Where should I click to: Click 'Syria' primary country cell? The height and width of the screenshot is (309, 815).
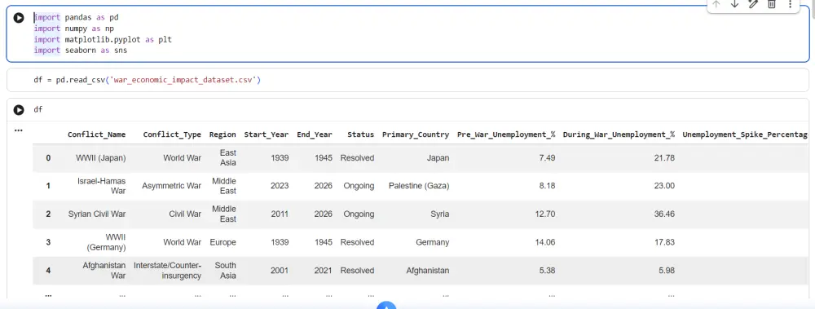(439, 214)
